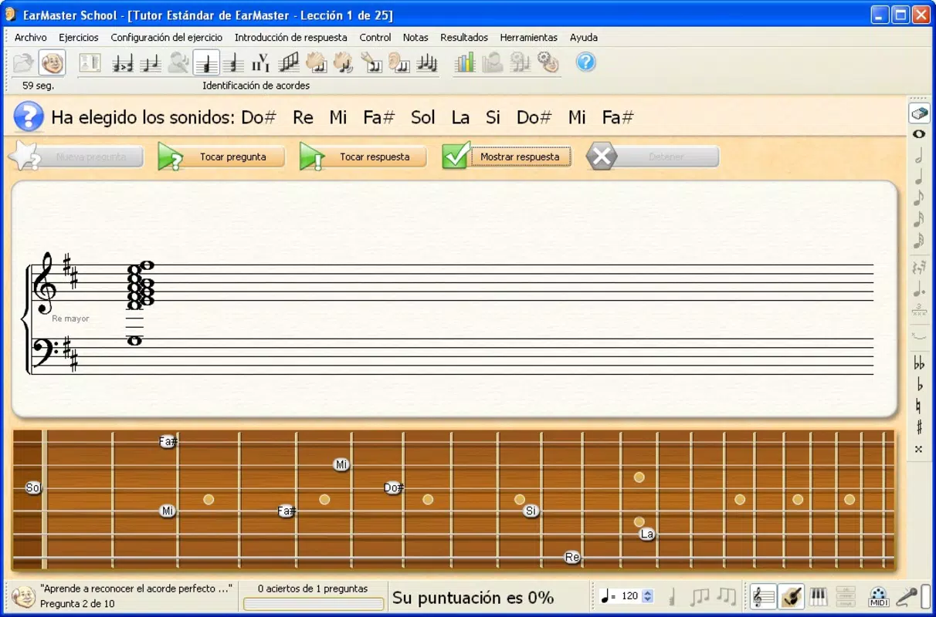The width and height of the screenshot is (936, 617).
Task: Select the eraser tool in the note palette
Action: 919,113
